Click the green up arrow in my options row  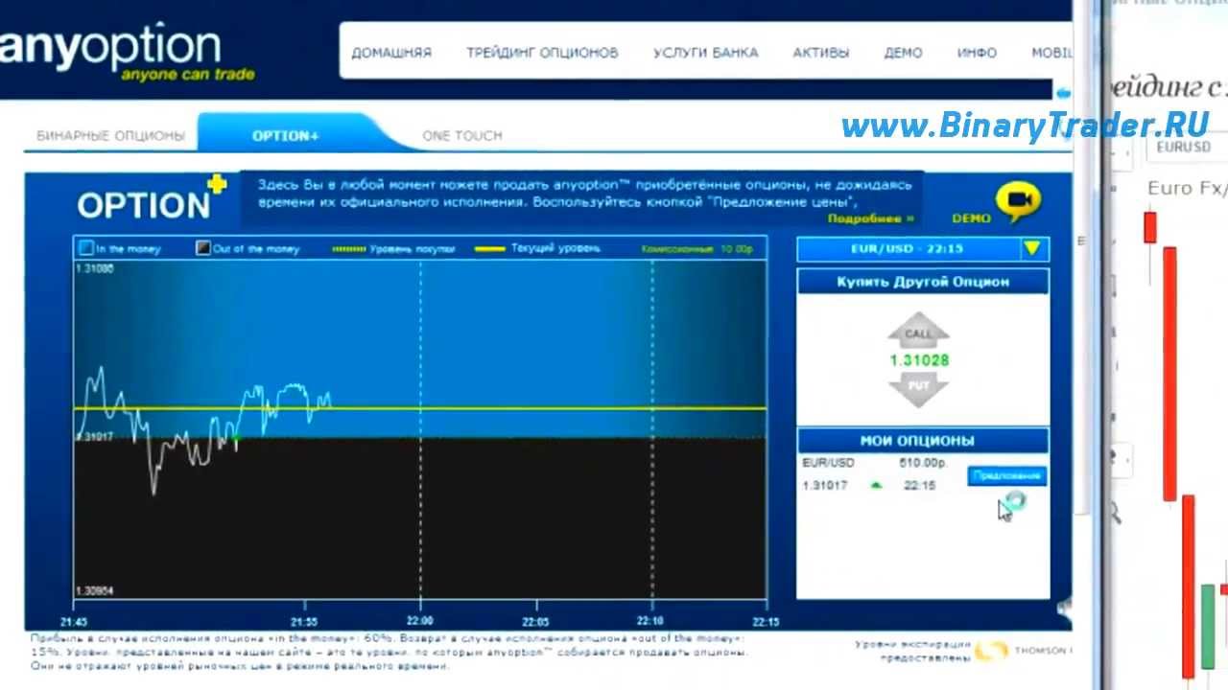point(875,486)
